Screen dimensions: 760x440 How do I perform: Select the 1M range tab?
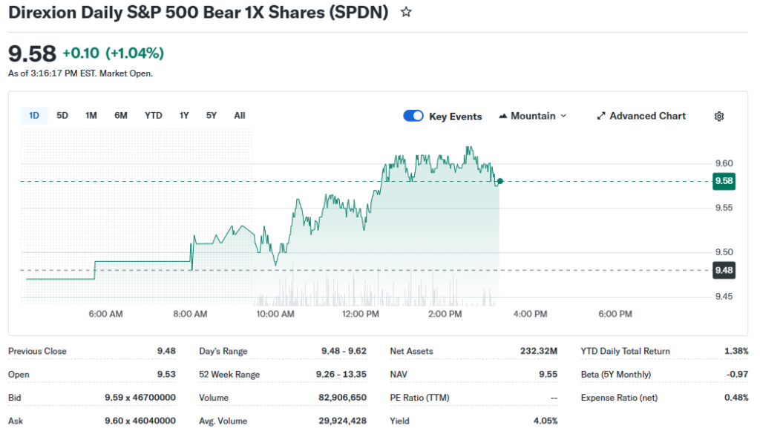click(x=91, y=115)
